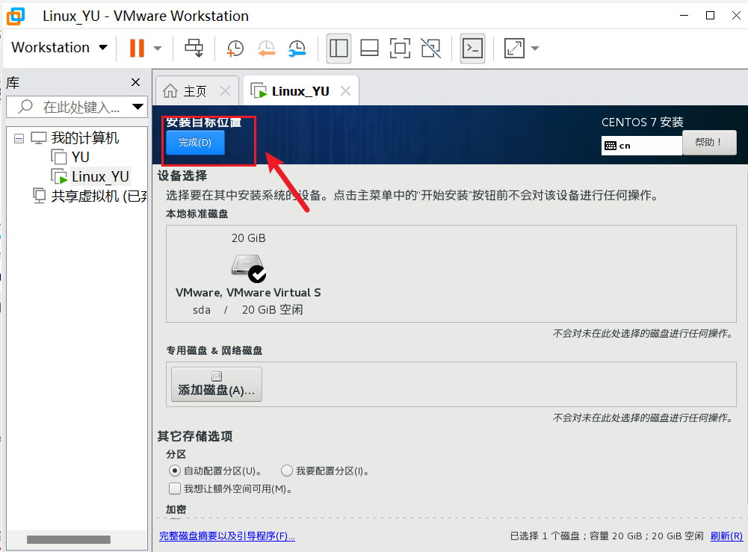This screenshot has height=552, width=748.
Task: Click the library search field
Action: pos(76,107)
